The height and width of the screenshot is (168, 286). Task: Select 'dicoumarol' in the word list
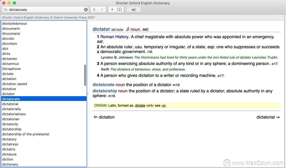pos(44,34)
